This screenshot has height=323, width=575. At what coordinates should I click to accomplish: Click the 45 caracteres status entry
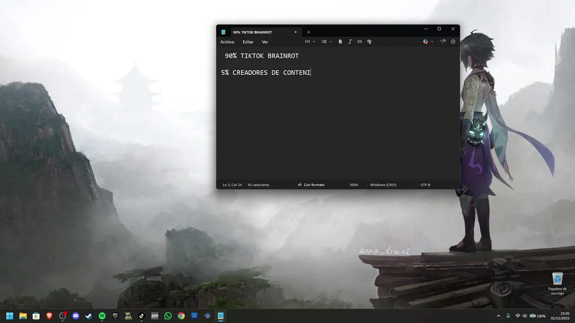coord(259,185)
